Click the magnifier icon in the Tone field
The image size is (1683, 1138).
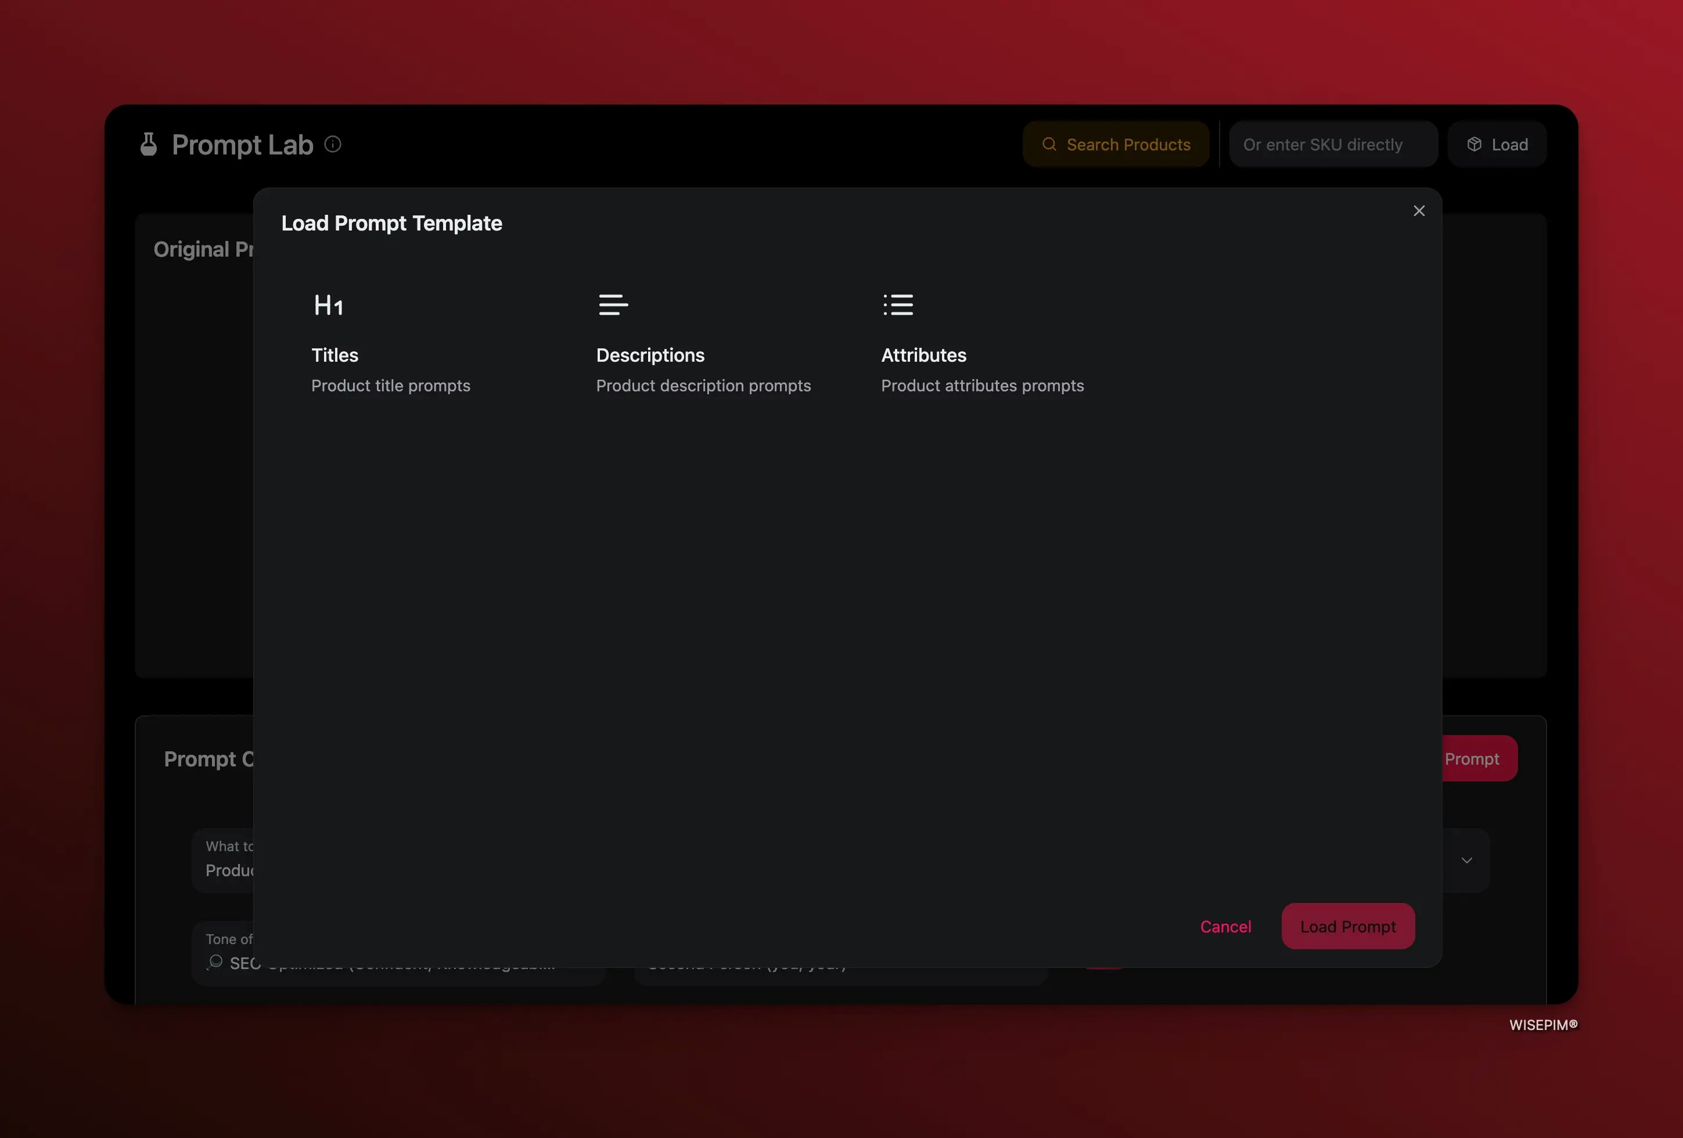(214, 963)
